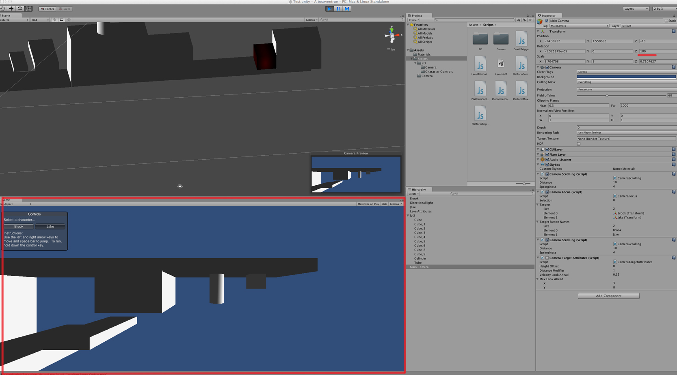Screen dimensions: 677x375
Task: Toggle Audio Listener enabled checkbox
Action: 547,160
